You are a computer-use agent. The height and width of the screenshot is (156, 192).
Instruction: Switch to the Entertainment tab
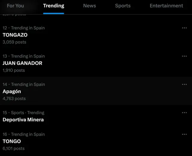166,6
